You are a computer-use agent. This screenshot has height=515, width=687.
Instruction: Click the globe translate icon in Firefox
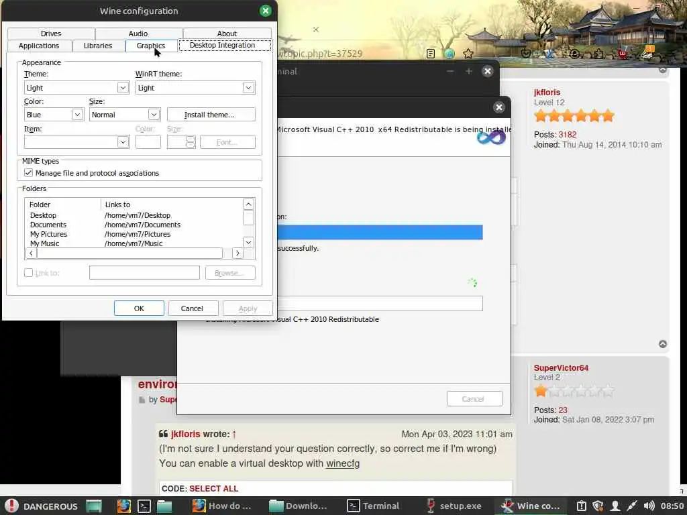[449, 54]
